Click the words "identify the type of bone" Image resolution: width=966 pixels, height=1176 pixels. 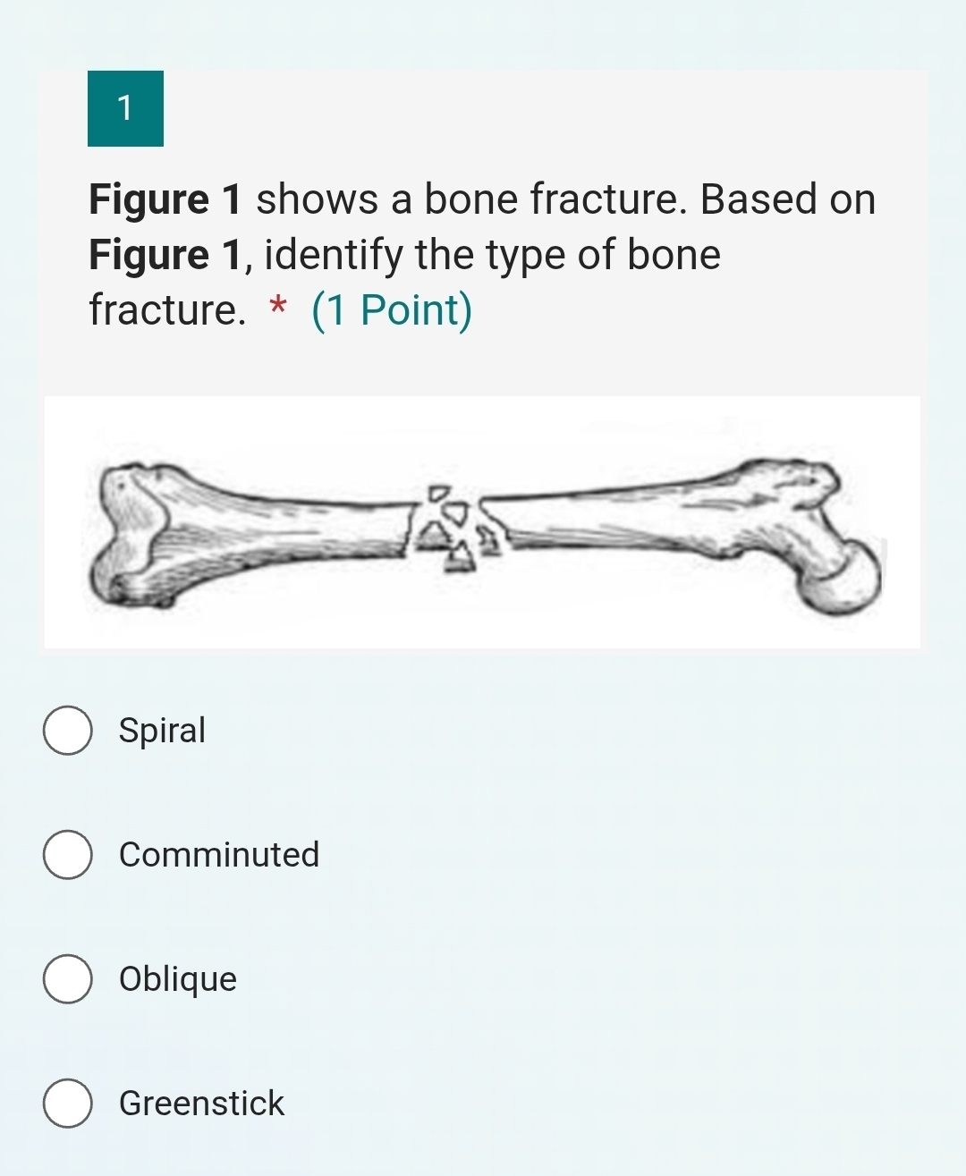[493, 255]
